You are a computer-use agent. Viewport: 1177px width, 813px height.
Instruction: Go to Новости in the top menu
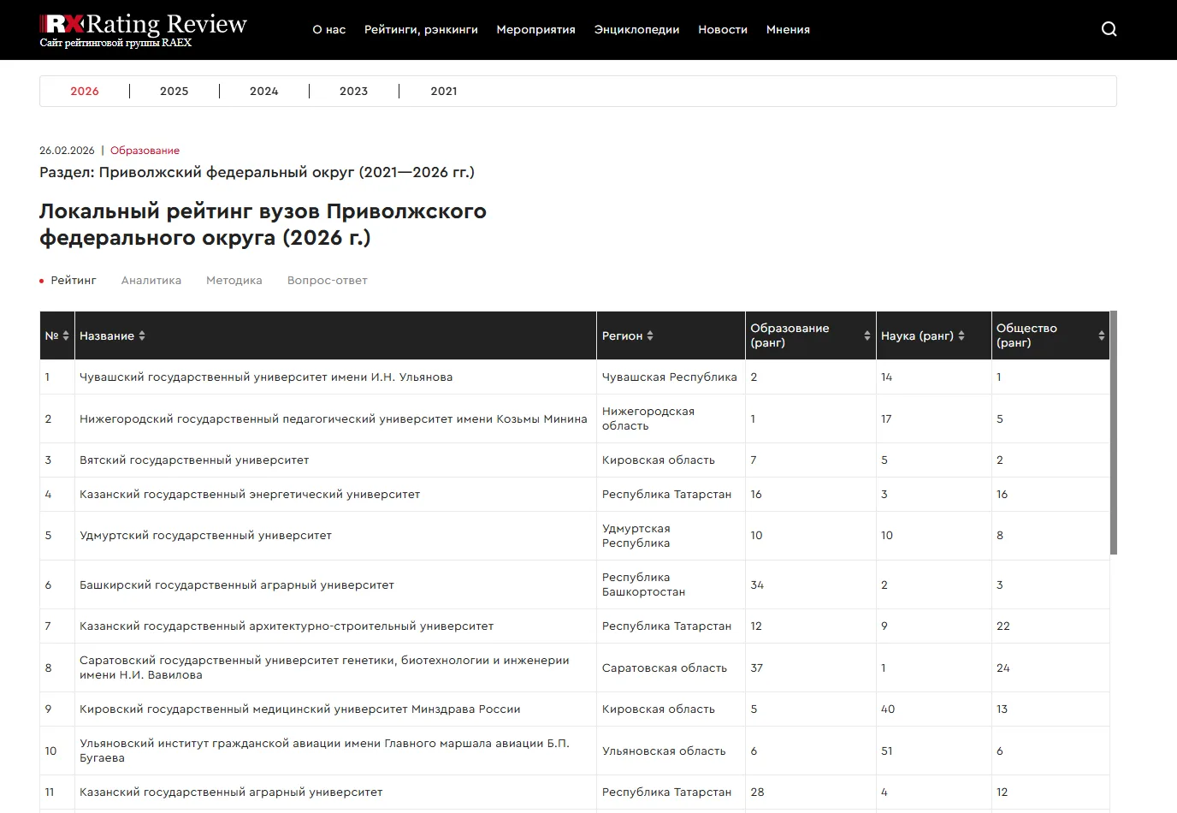pyautogui.click(x=723, y=29)
